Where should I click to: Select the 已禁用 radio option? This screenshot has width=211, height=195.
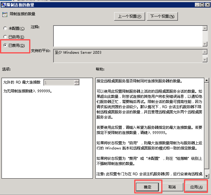[5, 46]
